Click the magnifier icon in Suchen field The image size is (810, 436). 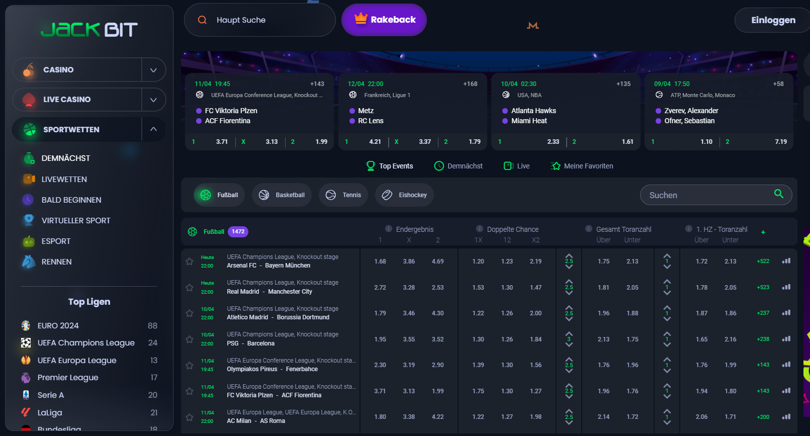tap(779, 194)
